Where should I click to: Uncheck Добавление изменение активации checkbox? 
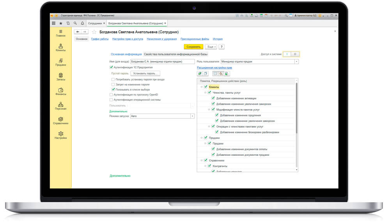tap(213, 98)
